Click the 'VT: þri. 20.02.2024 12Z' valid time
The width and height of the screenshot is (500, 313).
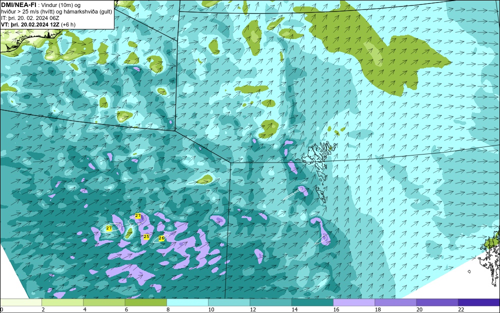click(x=30, y=24)
